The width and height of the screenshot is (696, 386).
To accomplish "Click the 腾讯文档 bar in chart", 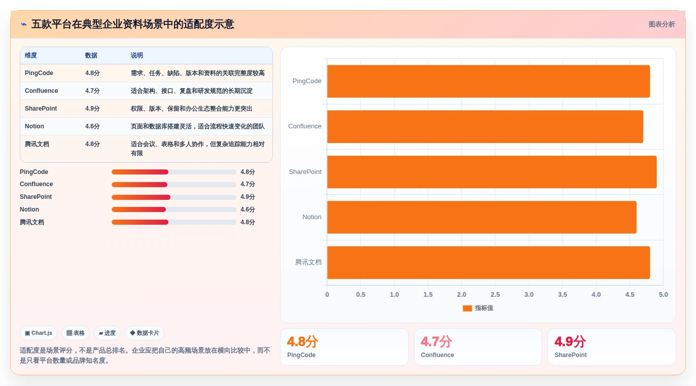I will click(x=489, y=263).
